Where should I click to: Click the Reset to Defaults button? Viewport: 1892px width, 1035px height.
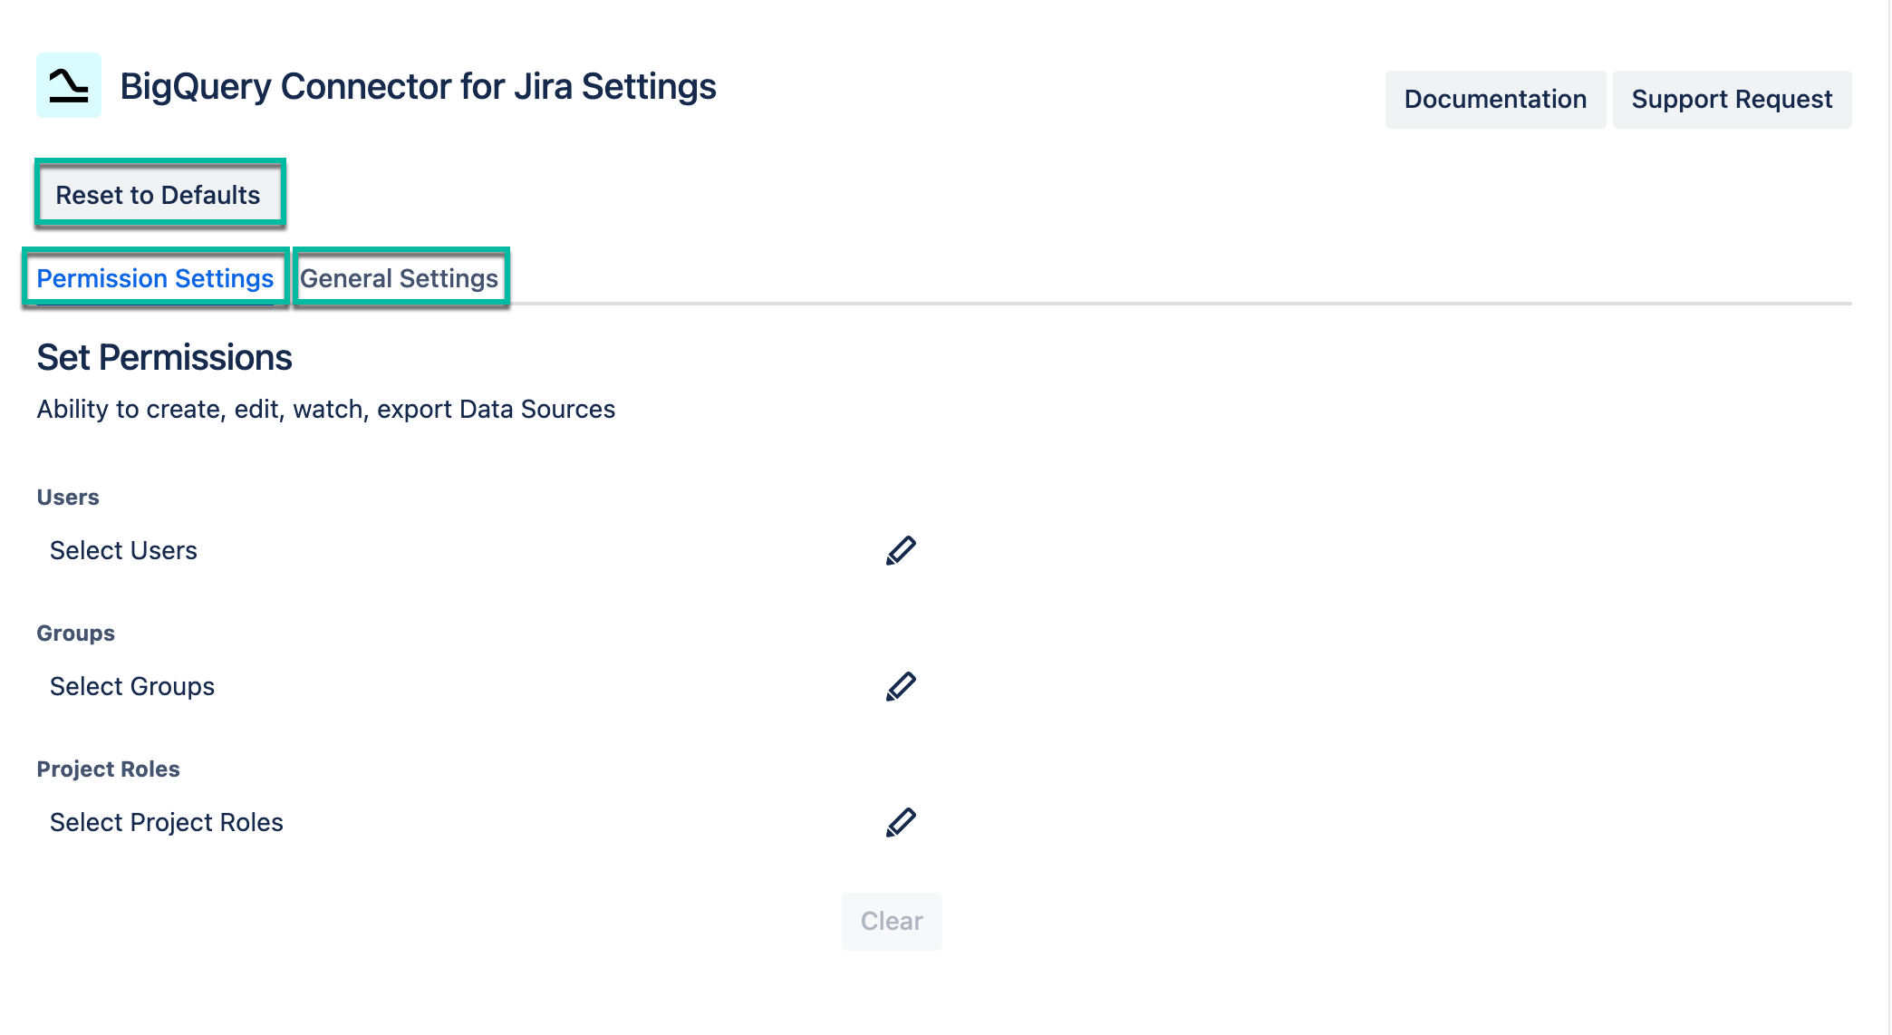click(159, 194)
